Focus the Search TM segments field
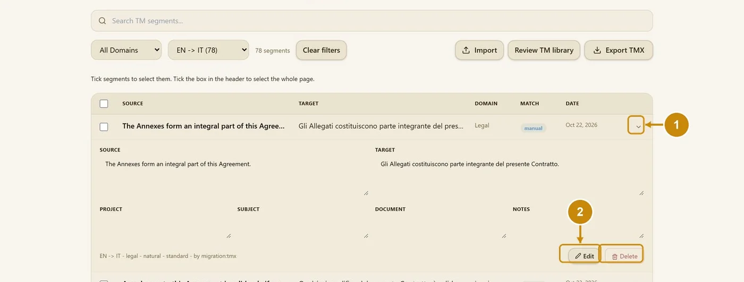 371,21
